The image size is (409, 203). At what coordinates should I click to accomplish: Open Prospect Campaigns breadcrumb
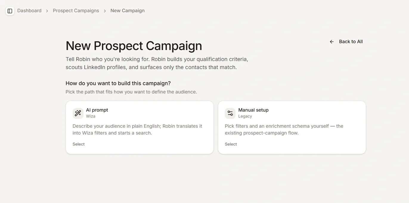[x=76, y=11]
